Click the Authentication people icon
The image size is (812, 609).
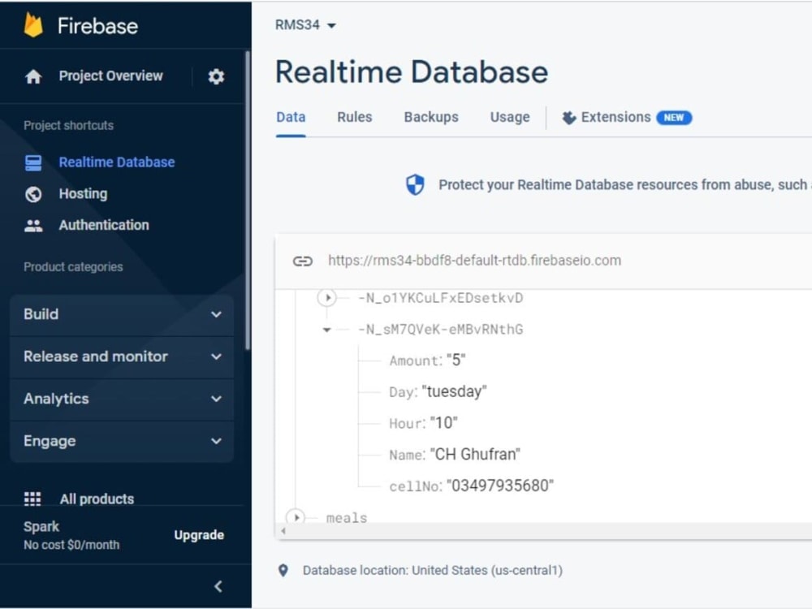(x=33, y=225)
